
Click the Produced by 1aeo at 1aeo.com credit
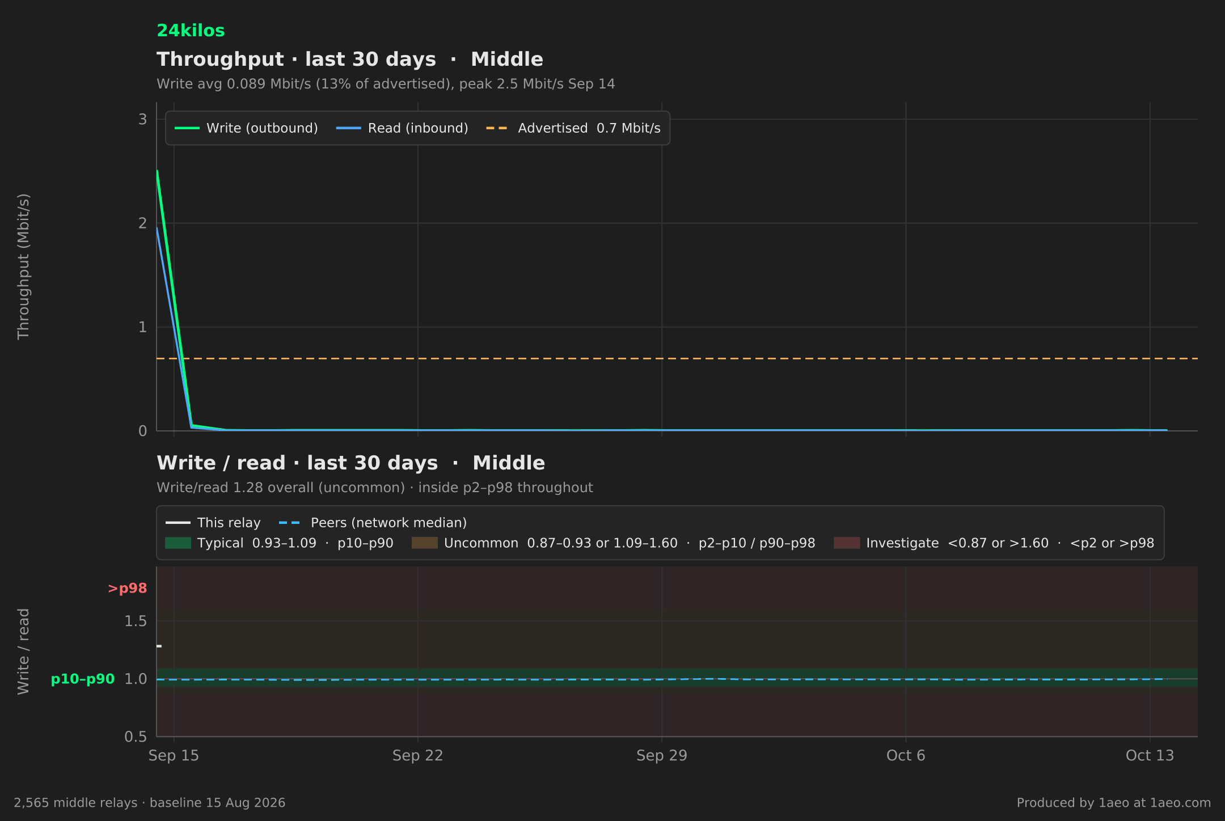(1114, 803)
